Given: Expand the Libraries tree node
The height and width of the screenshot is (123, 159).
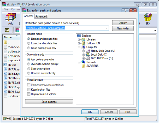Looking at the screenshot, I should coord(79,39).
